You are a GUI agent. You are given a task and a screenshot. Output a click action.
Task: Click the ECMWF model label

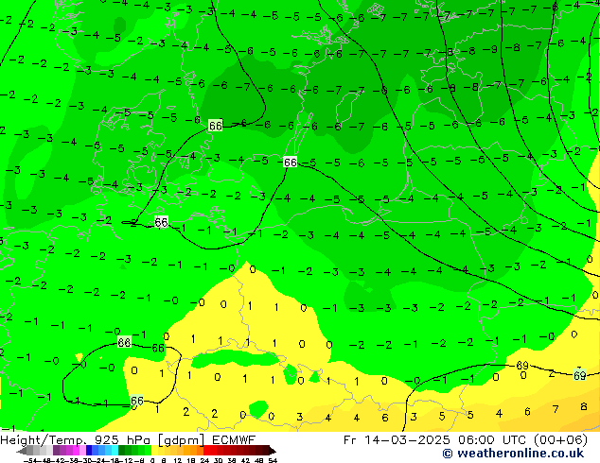[x=234, y=440]
